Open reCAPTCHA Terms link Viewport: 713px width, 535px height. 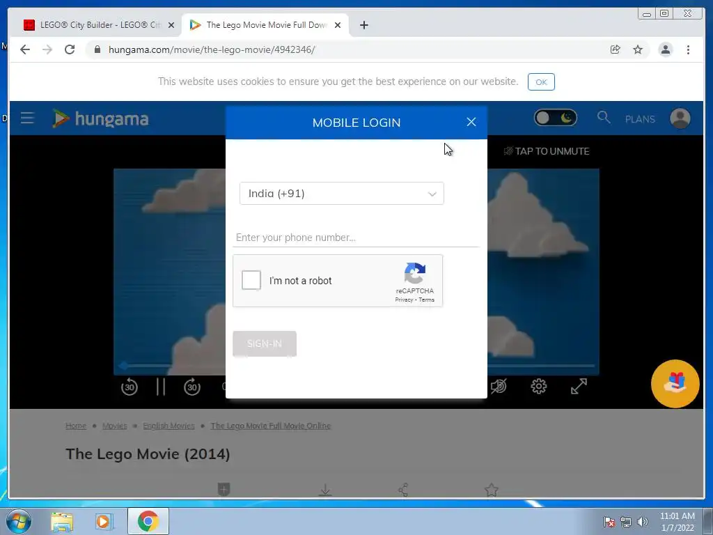click(427, 300)
